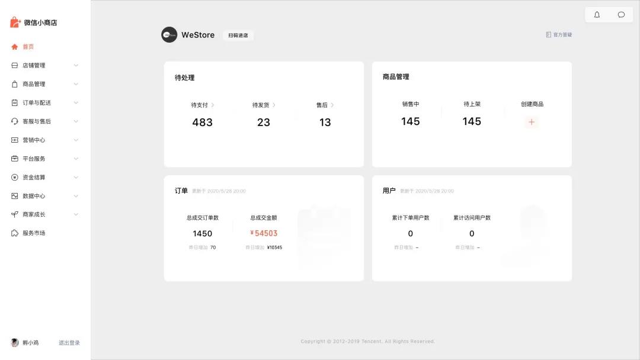Open the 商品管理 menu label
The image size is (640, 360).
34,84
